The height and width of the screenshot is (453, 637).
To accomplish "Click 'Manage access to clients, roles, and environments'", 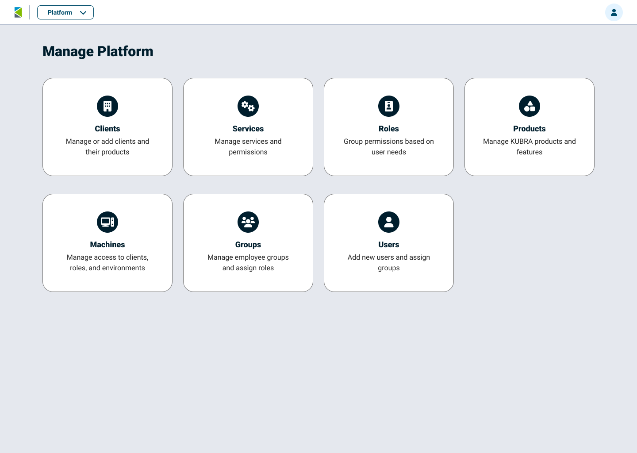I will click(107, 262).
